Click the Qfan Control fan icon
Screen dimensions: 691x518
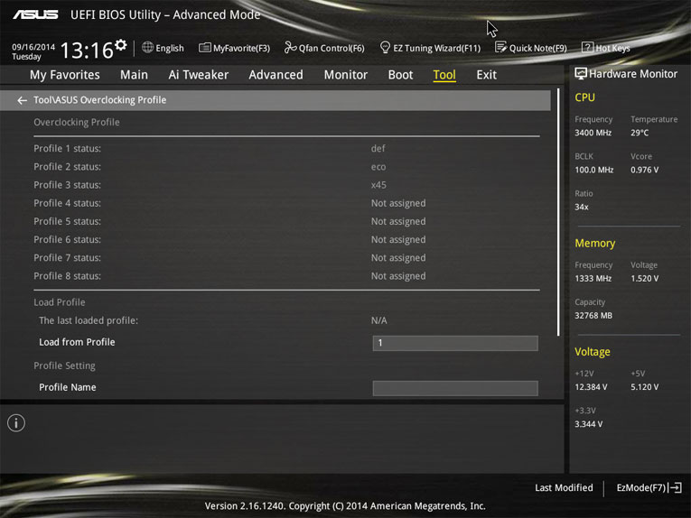pos(290,47)
